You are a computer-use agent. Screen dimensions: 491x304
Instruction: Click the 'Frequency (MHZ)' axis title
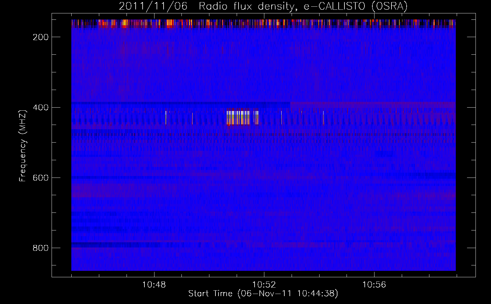23,146
